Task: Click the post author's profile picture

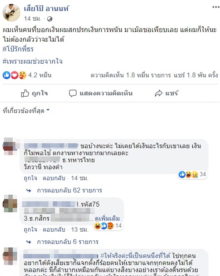Action: click(x=11, y=13)
